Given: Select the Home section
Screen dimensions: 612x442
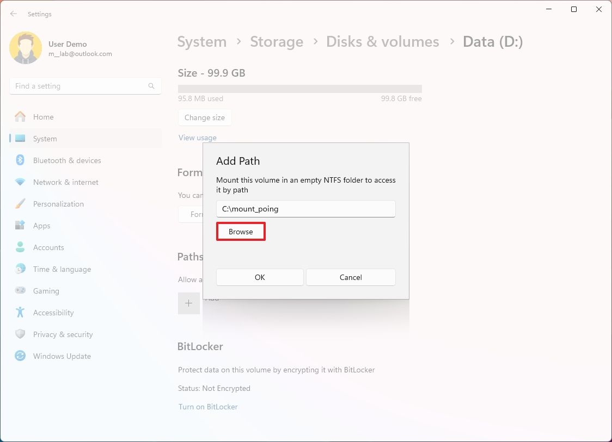Looking at the screenshot, I should pyautogui.click(x=44, y=116).
